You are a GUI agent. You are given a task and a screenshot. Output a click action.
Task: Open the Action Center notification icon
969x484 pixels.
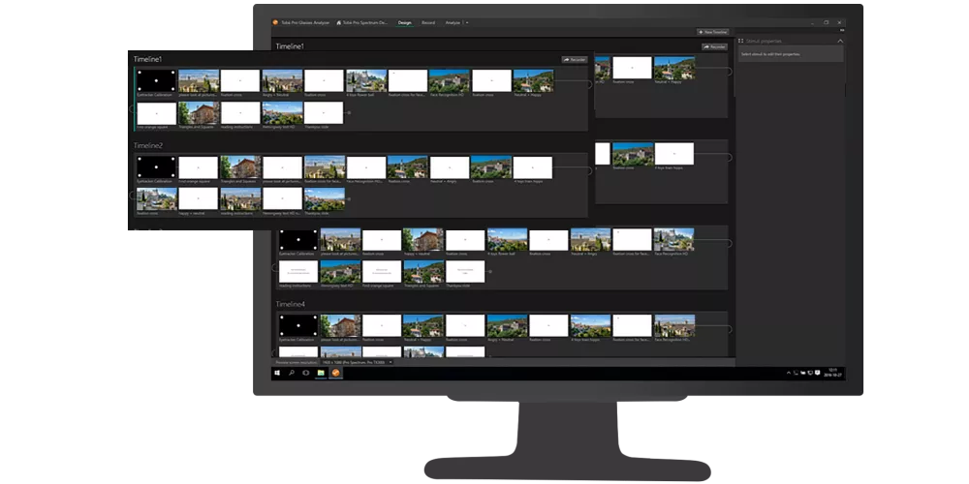(818, 373)
